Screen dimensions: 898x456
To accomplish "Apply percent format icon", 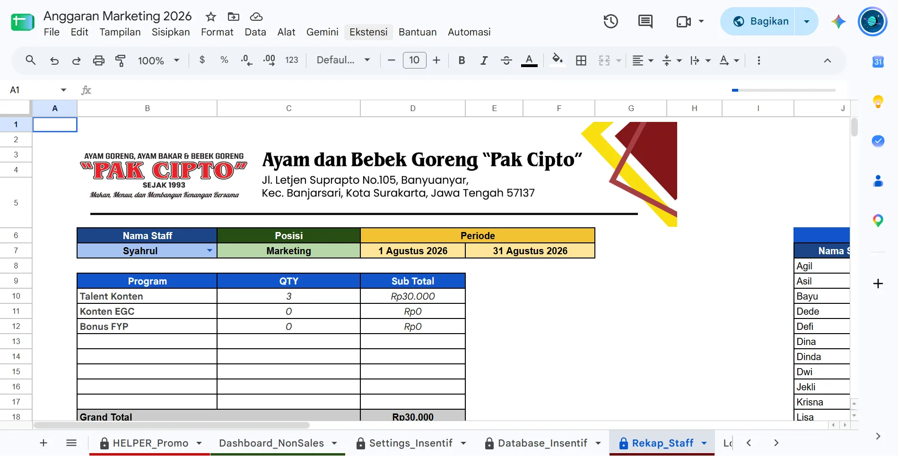I will tap(224, 60).
